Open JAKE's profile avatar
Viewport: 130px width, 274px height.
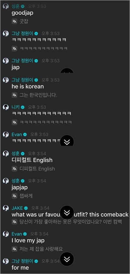[6, 208]
